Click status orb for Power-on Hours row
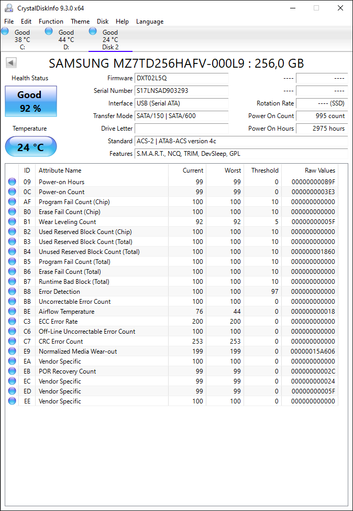Viewport: 353px width, 511px height. (x=12, y=182)
